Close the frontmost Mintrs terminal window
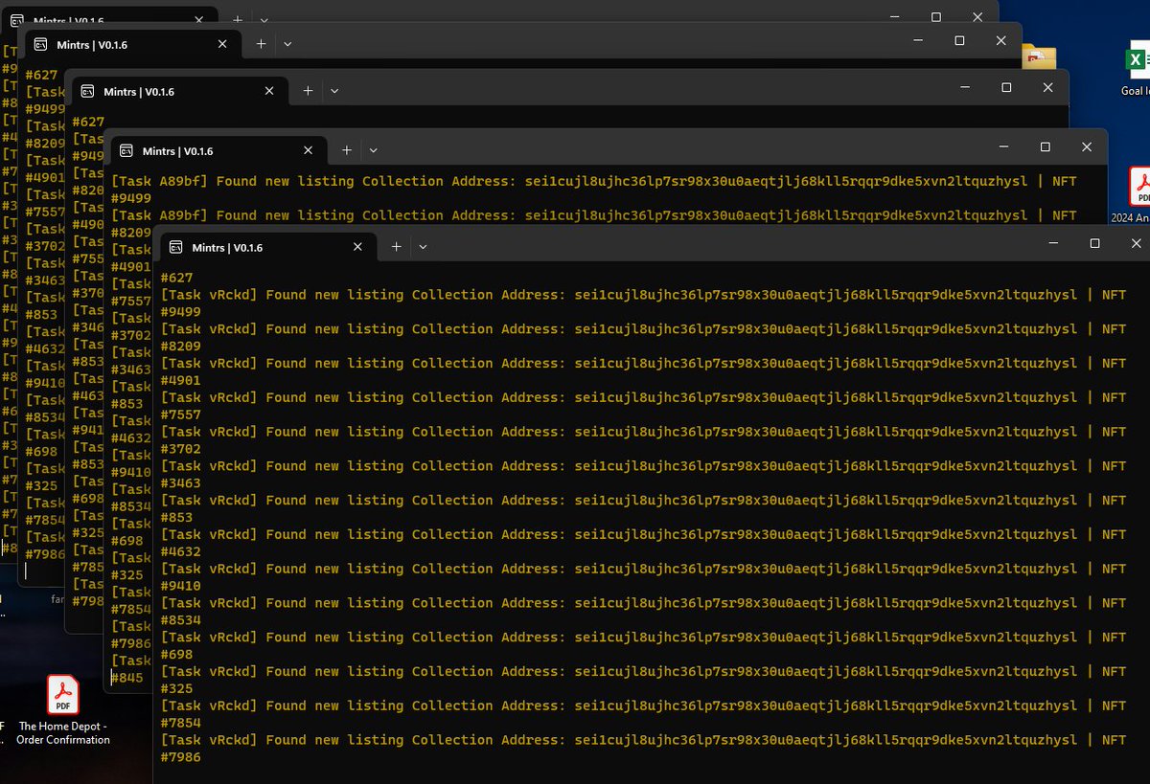This screenshot has width=1150, height=784. pyautogui.click(x=1137, y=243)
